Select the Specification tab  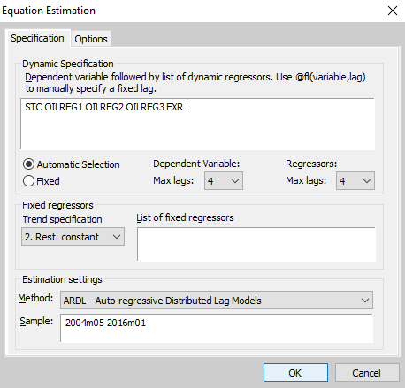[37, 38]
